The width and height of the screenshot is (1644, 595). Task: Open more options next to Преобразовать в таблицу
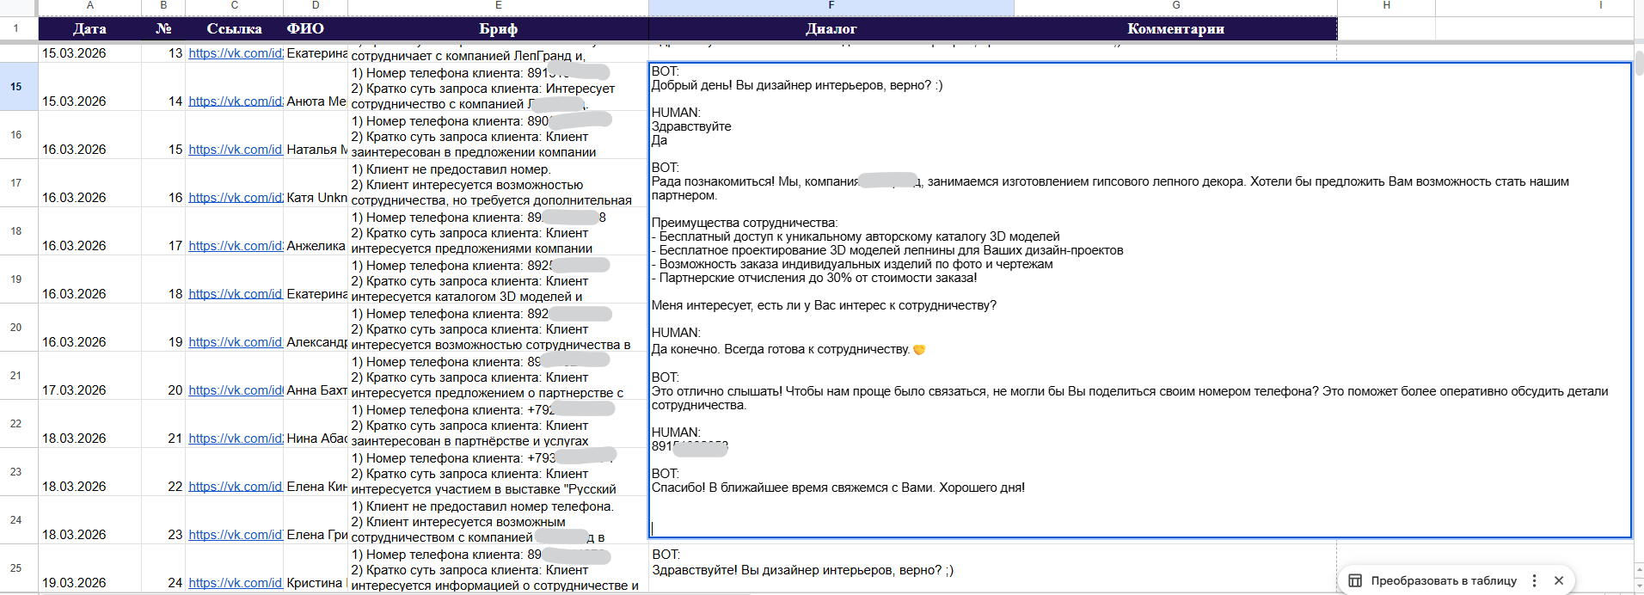tap(1535, 580)
